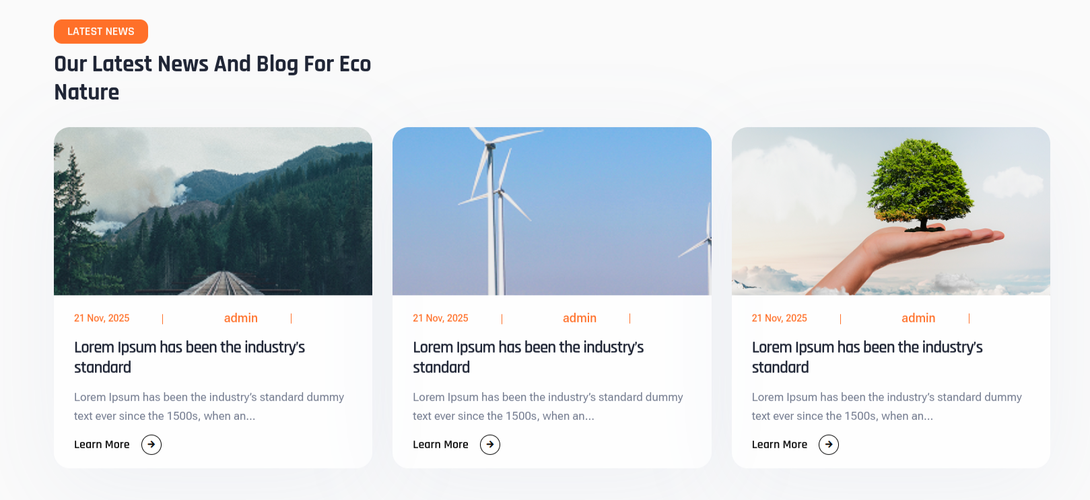The height and width of the screenshot is (500, 1090).
Task: Click the 21 Nov, 2025 date in first card
Action: [102, 318]
